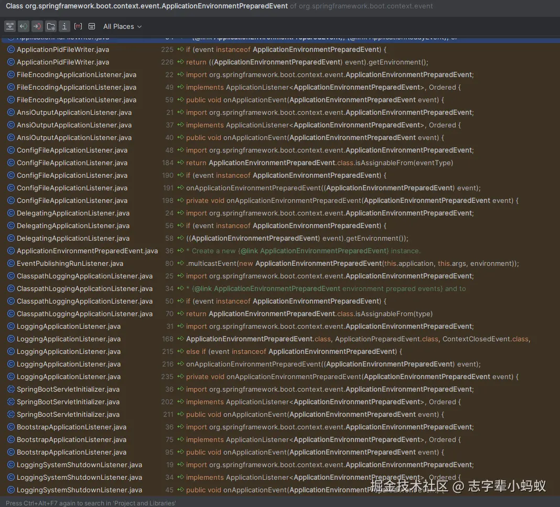
Task: Click usage arrow icon beside line 226
Action: pyautogui.click(x=181, y=62)
